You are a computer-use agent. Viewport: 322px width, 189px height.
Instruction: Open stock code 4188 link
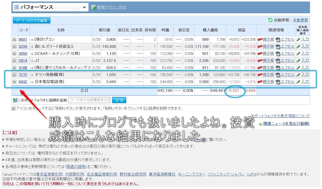(23, 68)
